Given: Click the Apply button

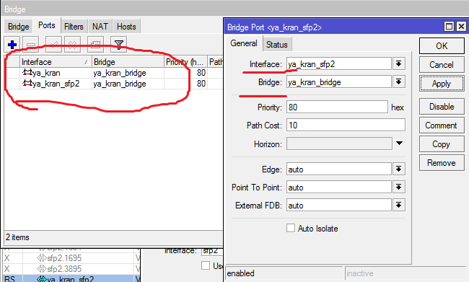Looking at the screenshot, I should (442, 84).
